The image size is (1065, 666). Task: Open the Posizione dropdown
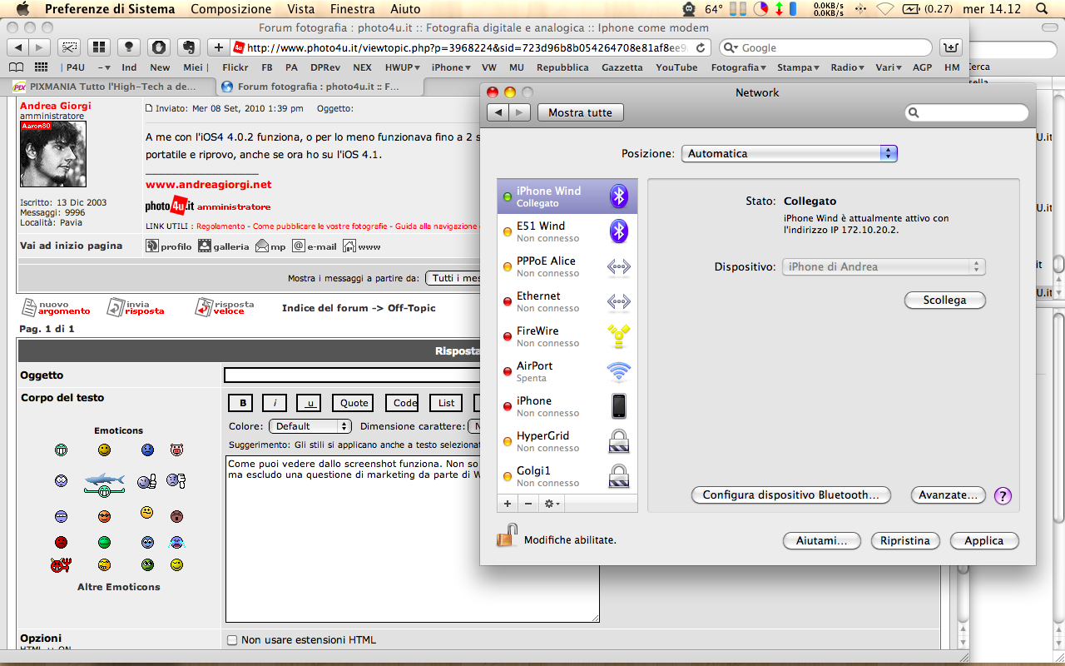click(x=789, y=154)
